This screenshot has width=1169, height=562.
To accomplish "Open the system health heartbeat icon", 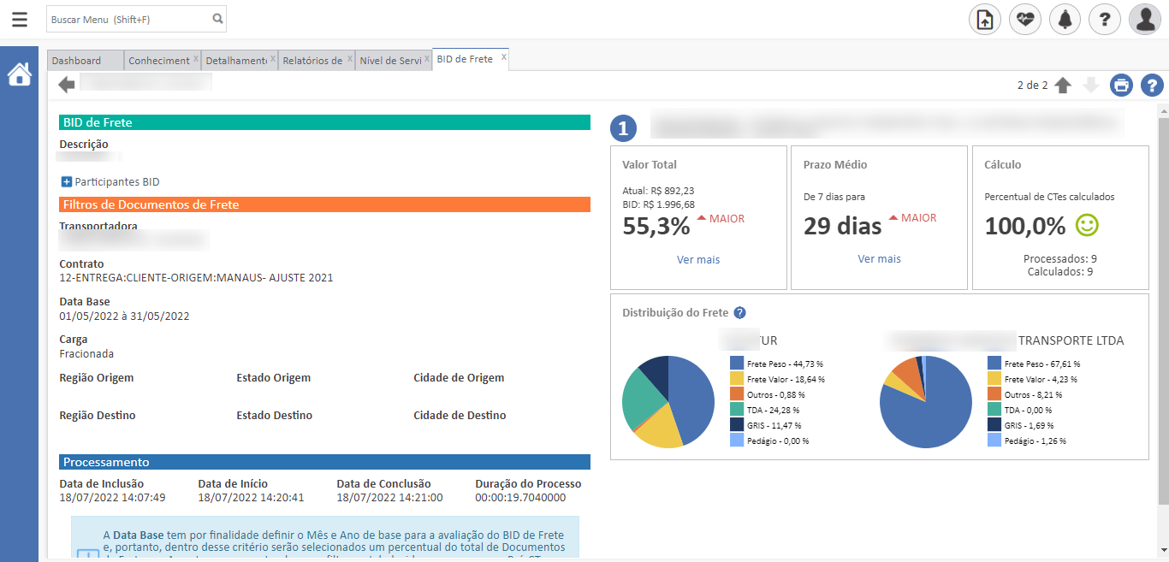I will pos(1024,19).
